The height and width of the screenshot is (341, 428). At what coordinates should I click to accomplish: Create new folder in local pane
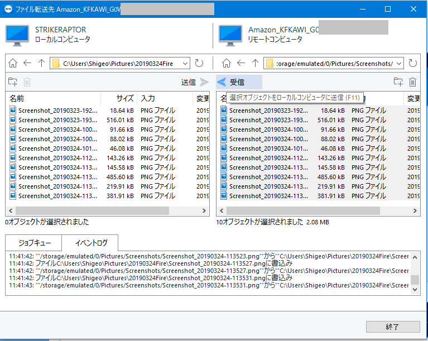[x=13, y=82]
